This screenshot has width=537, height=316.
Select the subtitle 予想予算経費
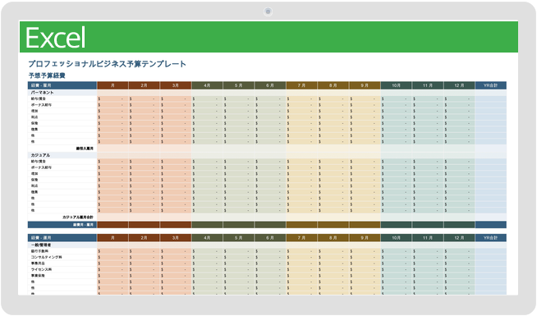coord(47,76)
